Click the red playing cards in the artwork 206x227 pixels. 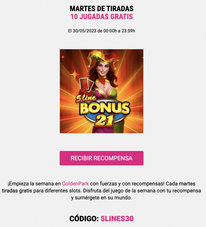[x=86, y=85]
